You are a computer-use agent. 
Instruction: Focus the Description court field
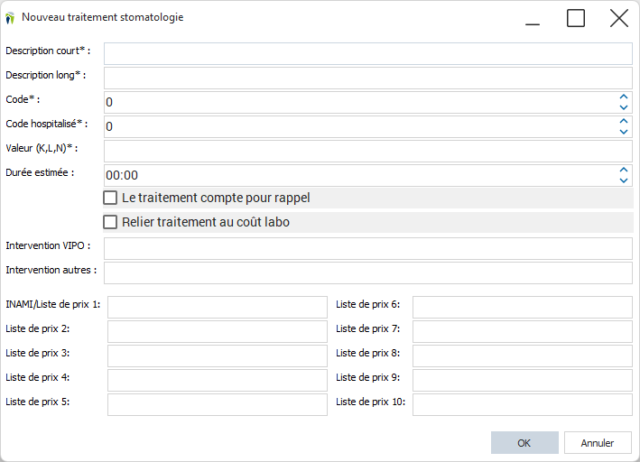click(x=368, y=54)
